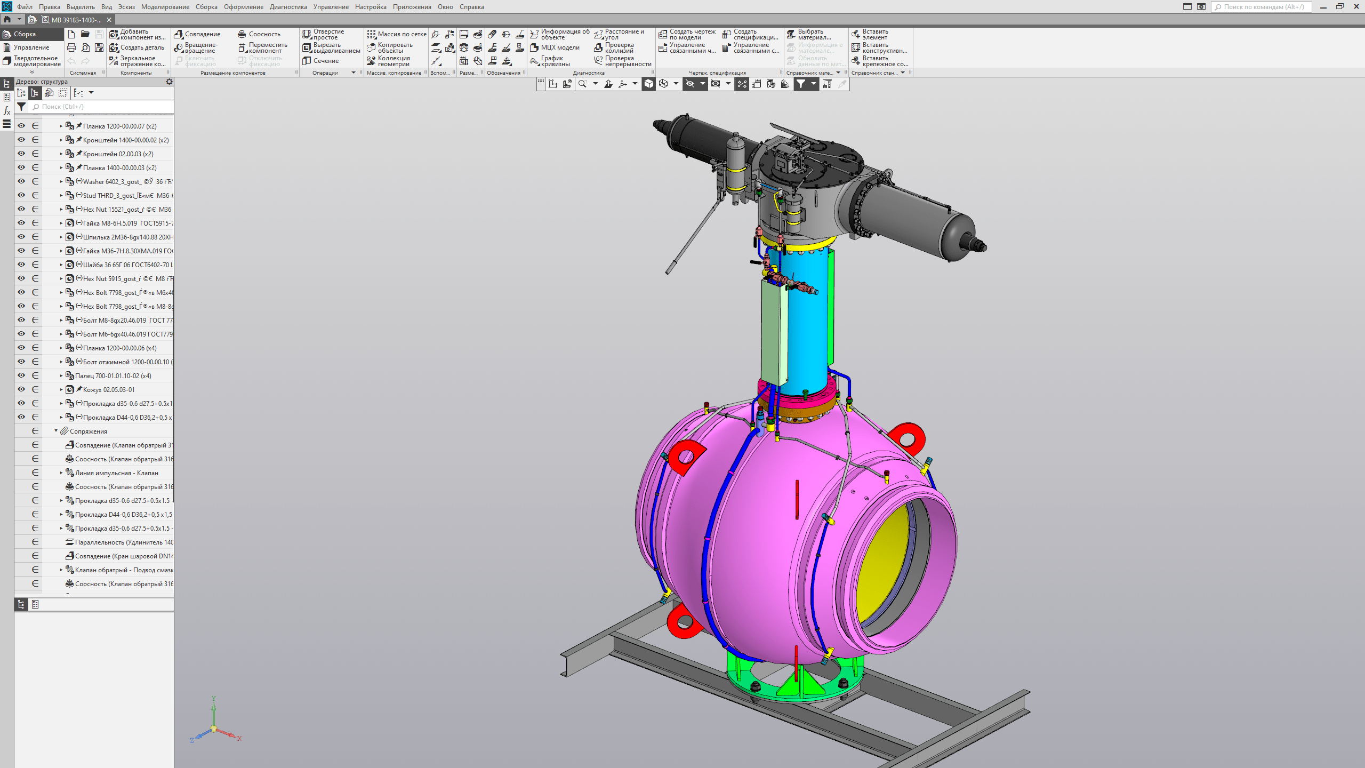The width and height of the screenshot is (1365, 768).
Task: Open the Моделирование menu
Action: click(x=165, y=7)
